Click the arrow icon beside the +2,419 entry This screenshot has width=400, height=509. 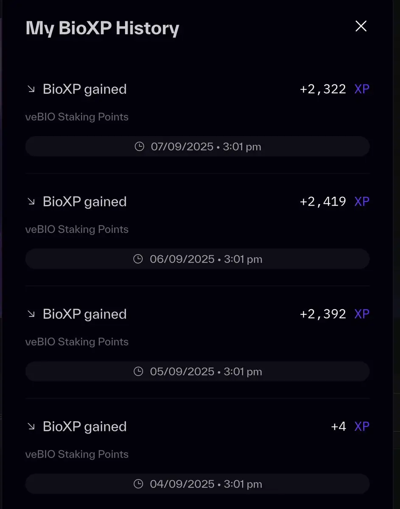point(31,201)
